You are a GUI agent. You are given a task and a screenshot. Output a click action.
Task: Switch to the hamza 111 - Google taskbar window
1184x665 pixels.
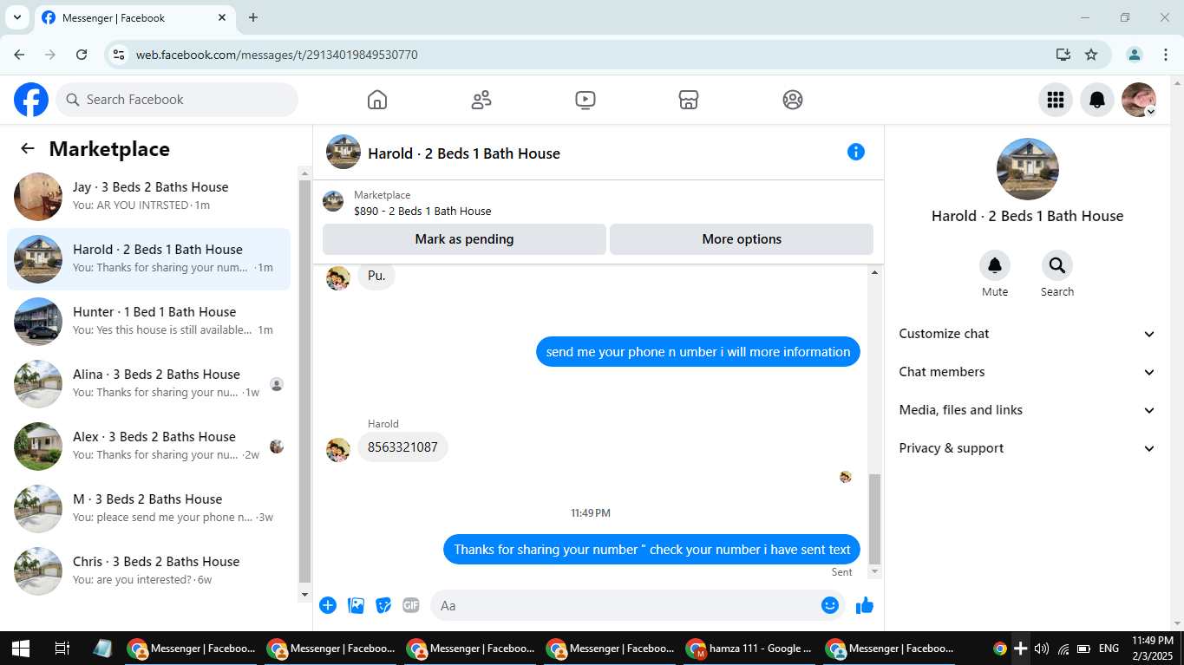click(x=749, y=649)
